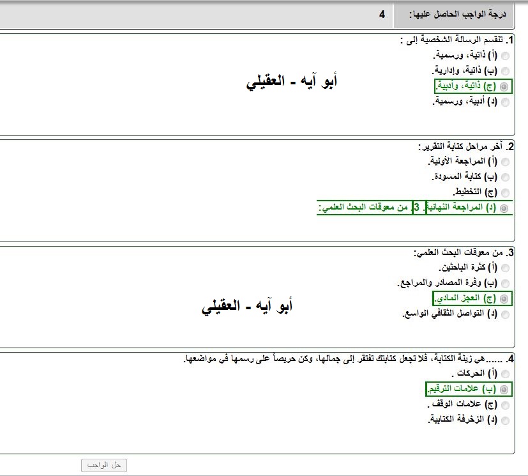This screenshot has width=528, height=476.
Task: Pick radio (د) التواصل الثقافي الواسع
Action: click(505, 314)
